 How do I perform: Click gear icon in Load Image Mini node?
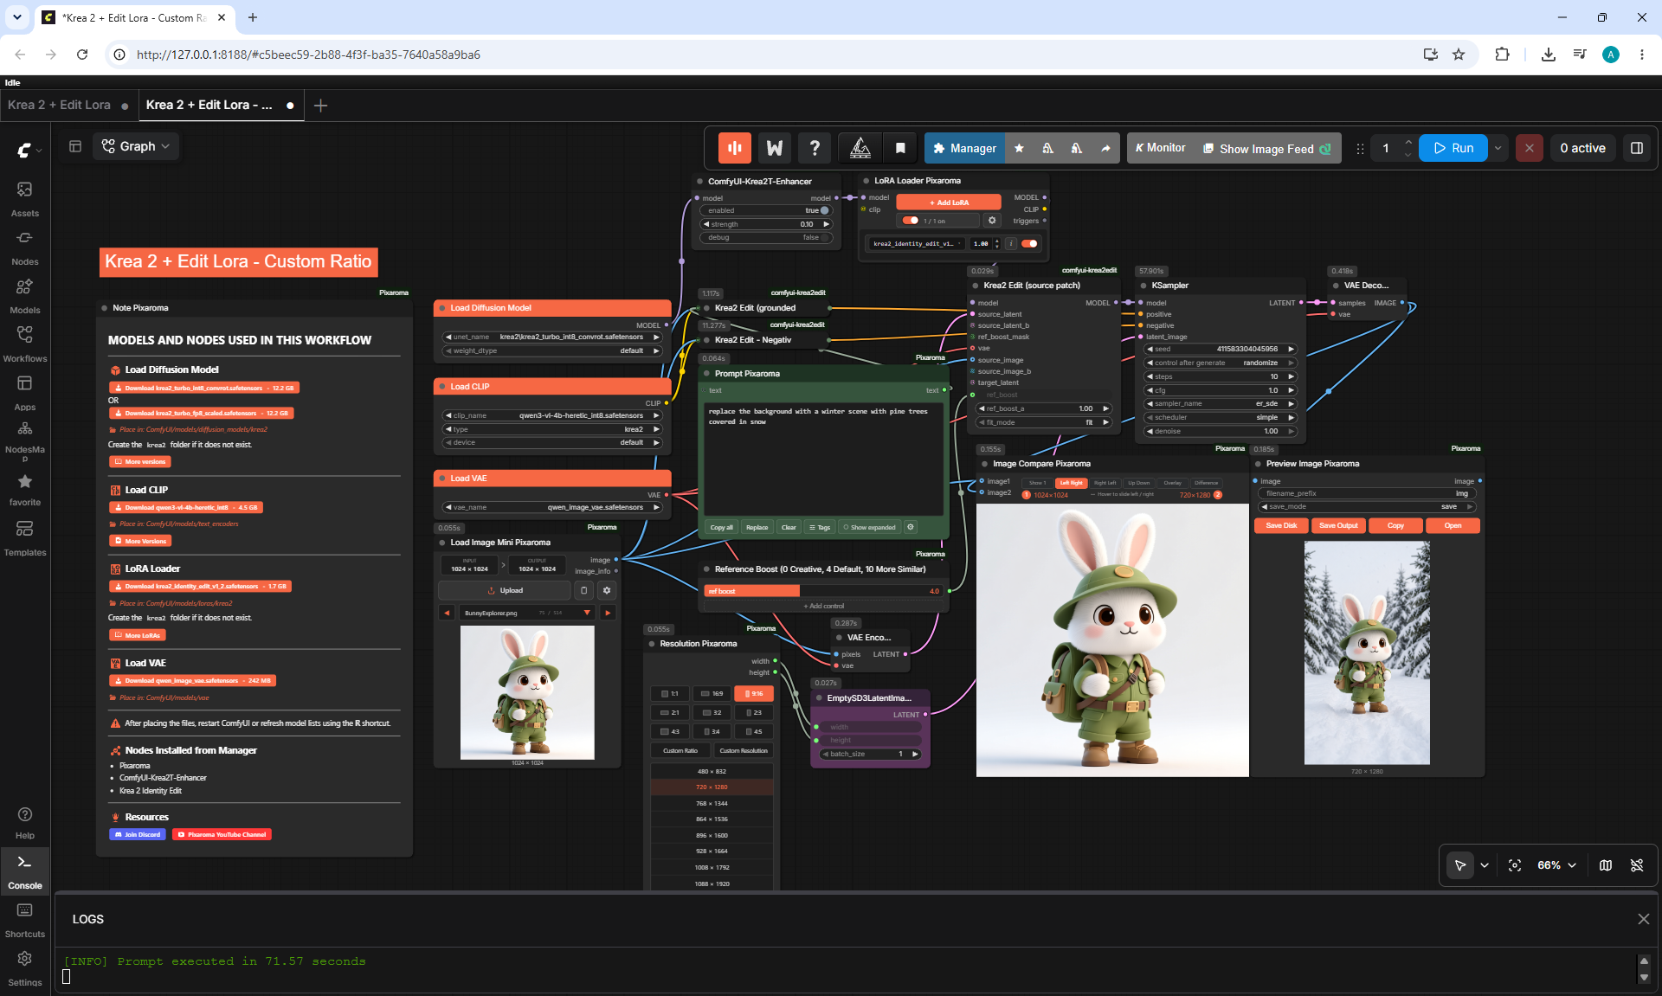pyautogui.click(x=607, y=590)
